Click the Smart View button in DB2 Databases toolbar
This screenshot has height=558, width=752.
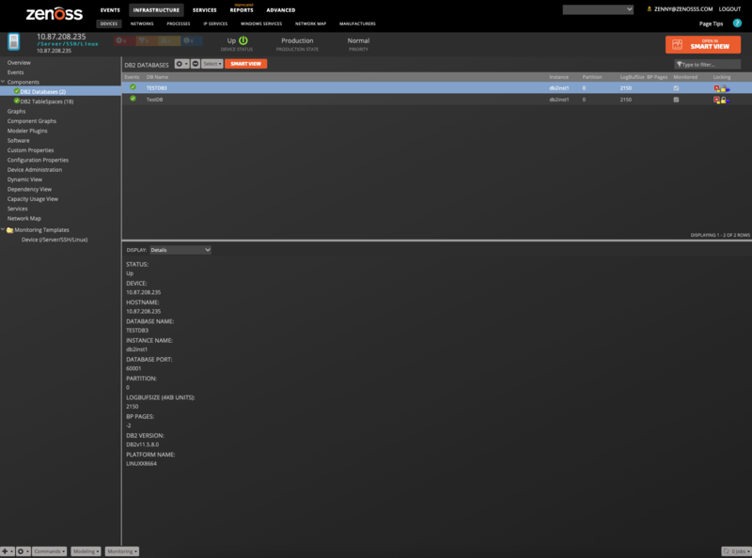tap(246, 64)
